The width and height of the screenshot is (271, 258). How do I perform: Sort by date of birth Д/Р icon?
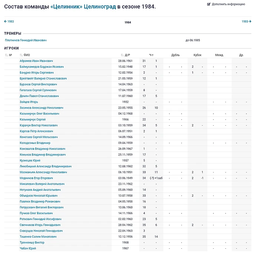[122, 55]
